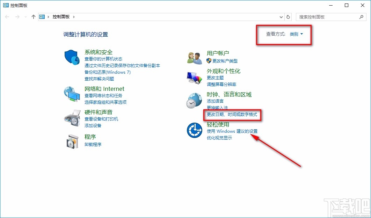Click the 时钟、语言和区域 clock icon
The height and width of the screenshot is (218, 371).
[194, 100]
